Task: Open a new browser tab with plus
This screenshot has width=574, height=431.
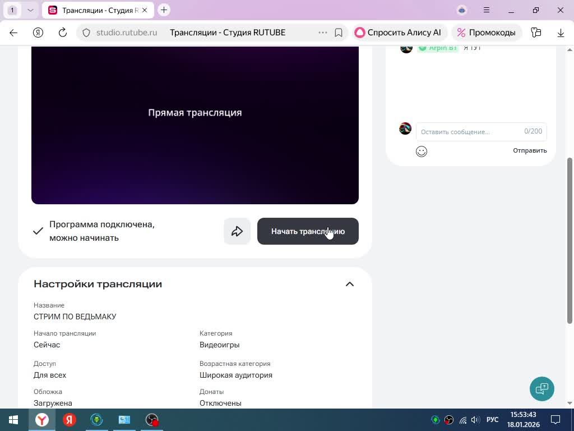Action: tap(164, 10)
